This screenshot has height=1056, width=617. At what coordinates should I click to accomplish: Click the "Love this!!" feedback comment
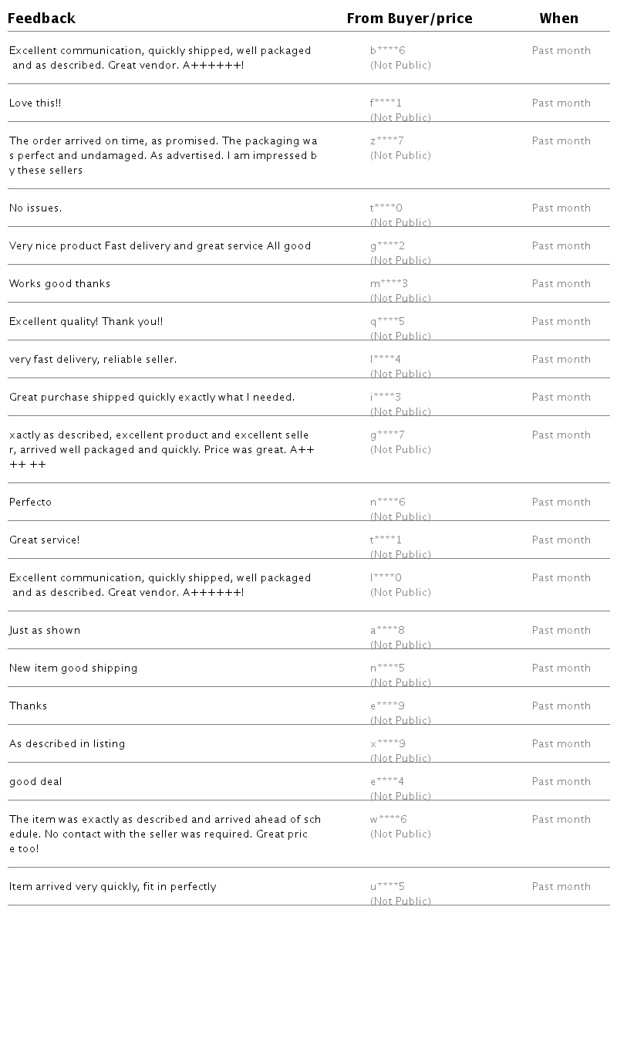pos(35,103)
